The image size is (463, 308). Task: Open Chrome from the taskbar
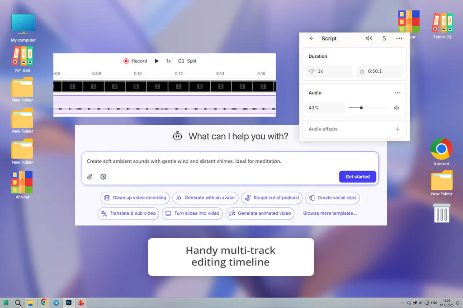coord(44,303)
